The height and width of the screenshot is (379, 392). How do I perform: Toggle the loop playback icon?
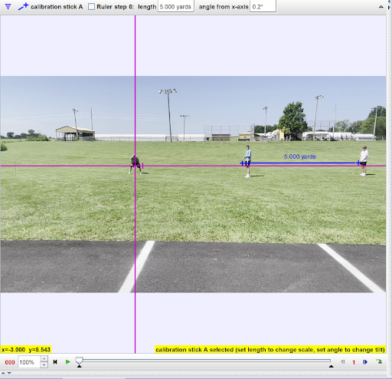(379, 361)
